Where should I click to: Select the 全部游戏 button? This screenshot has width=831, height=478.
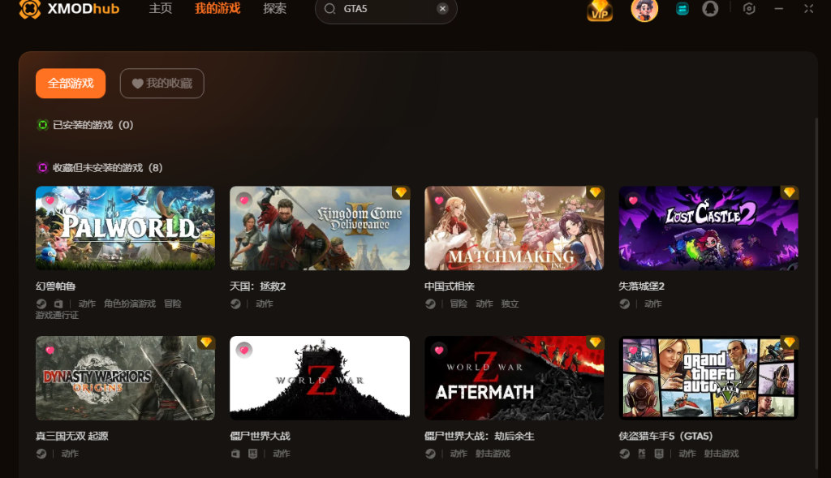[71, 84]
